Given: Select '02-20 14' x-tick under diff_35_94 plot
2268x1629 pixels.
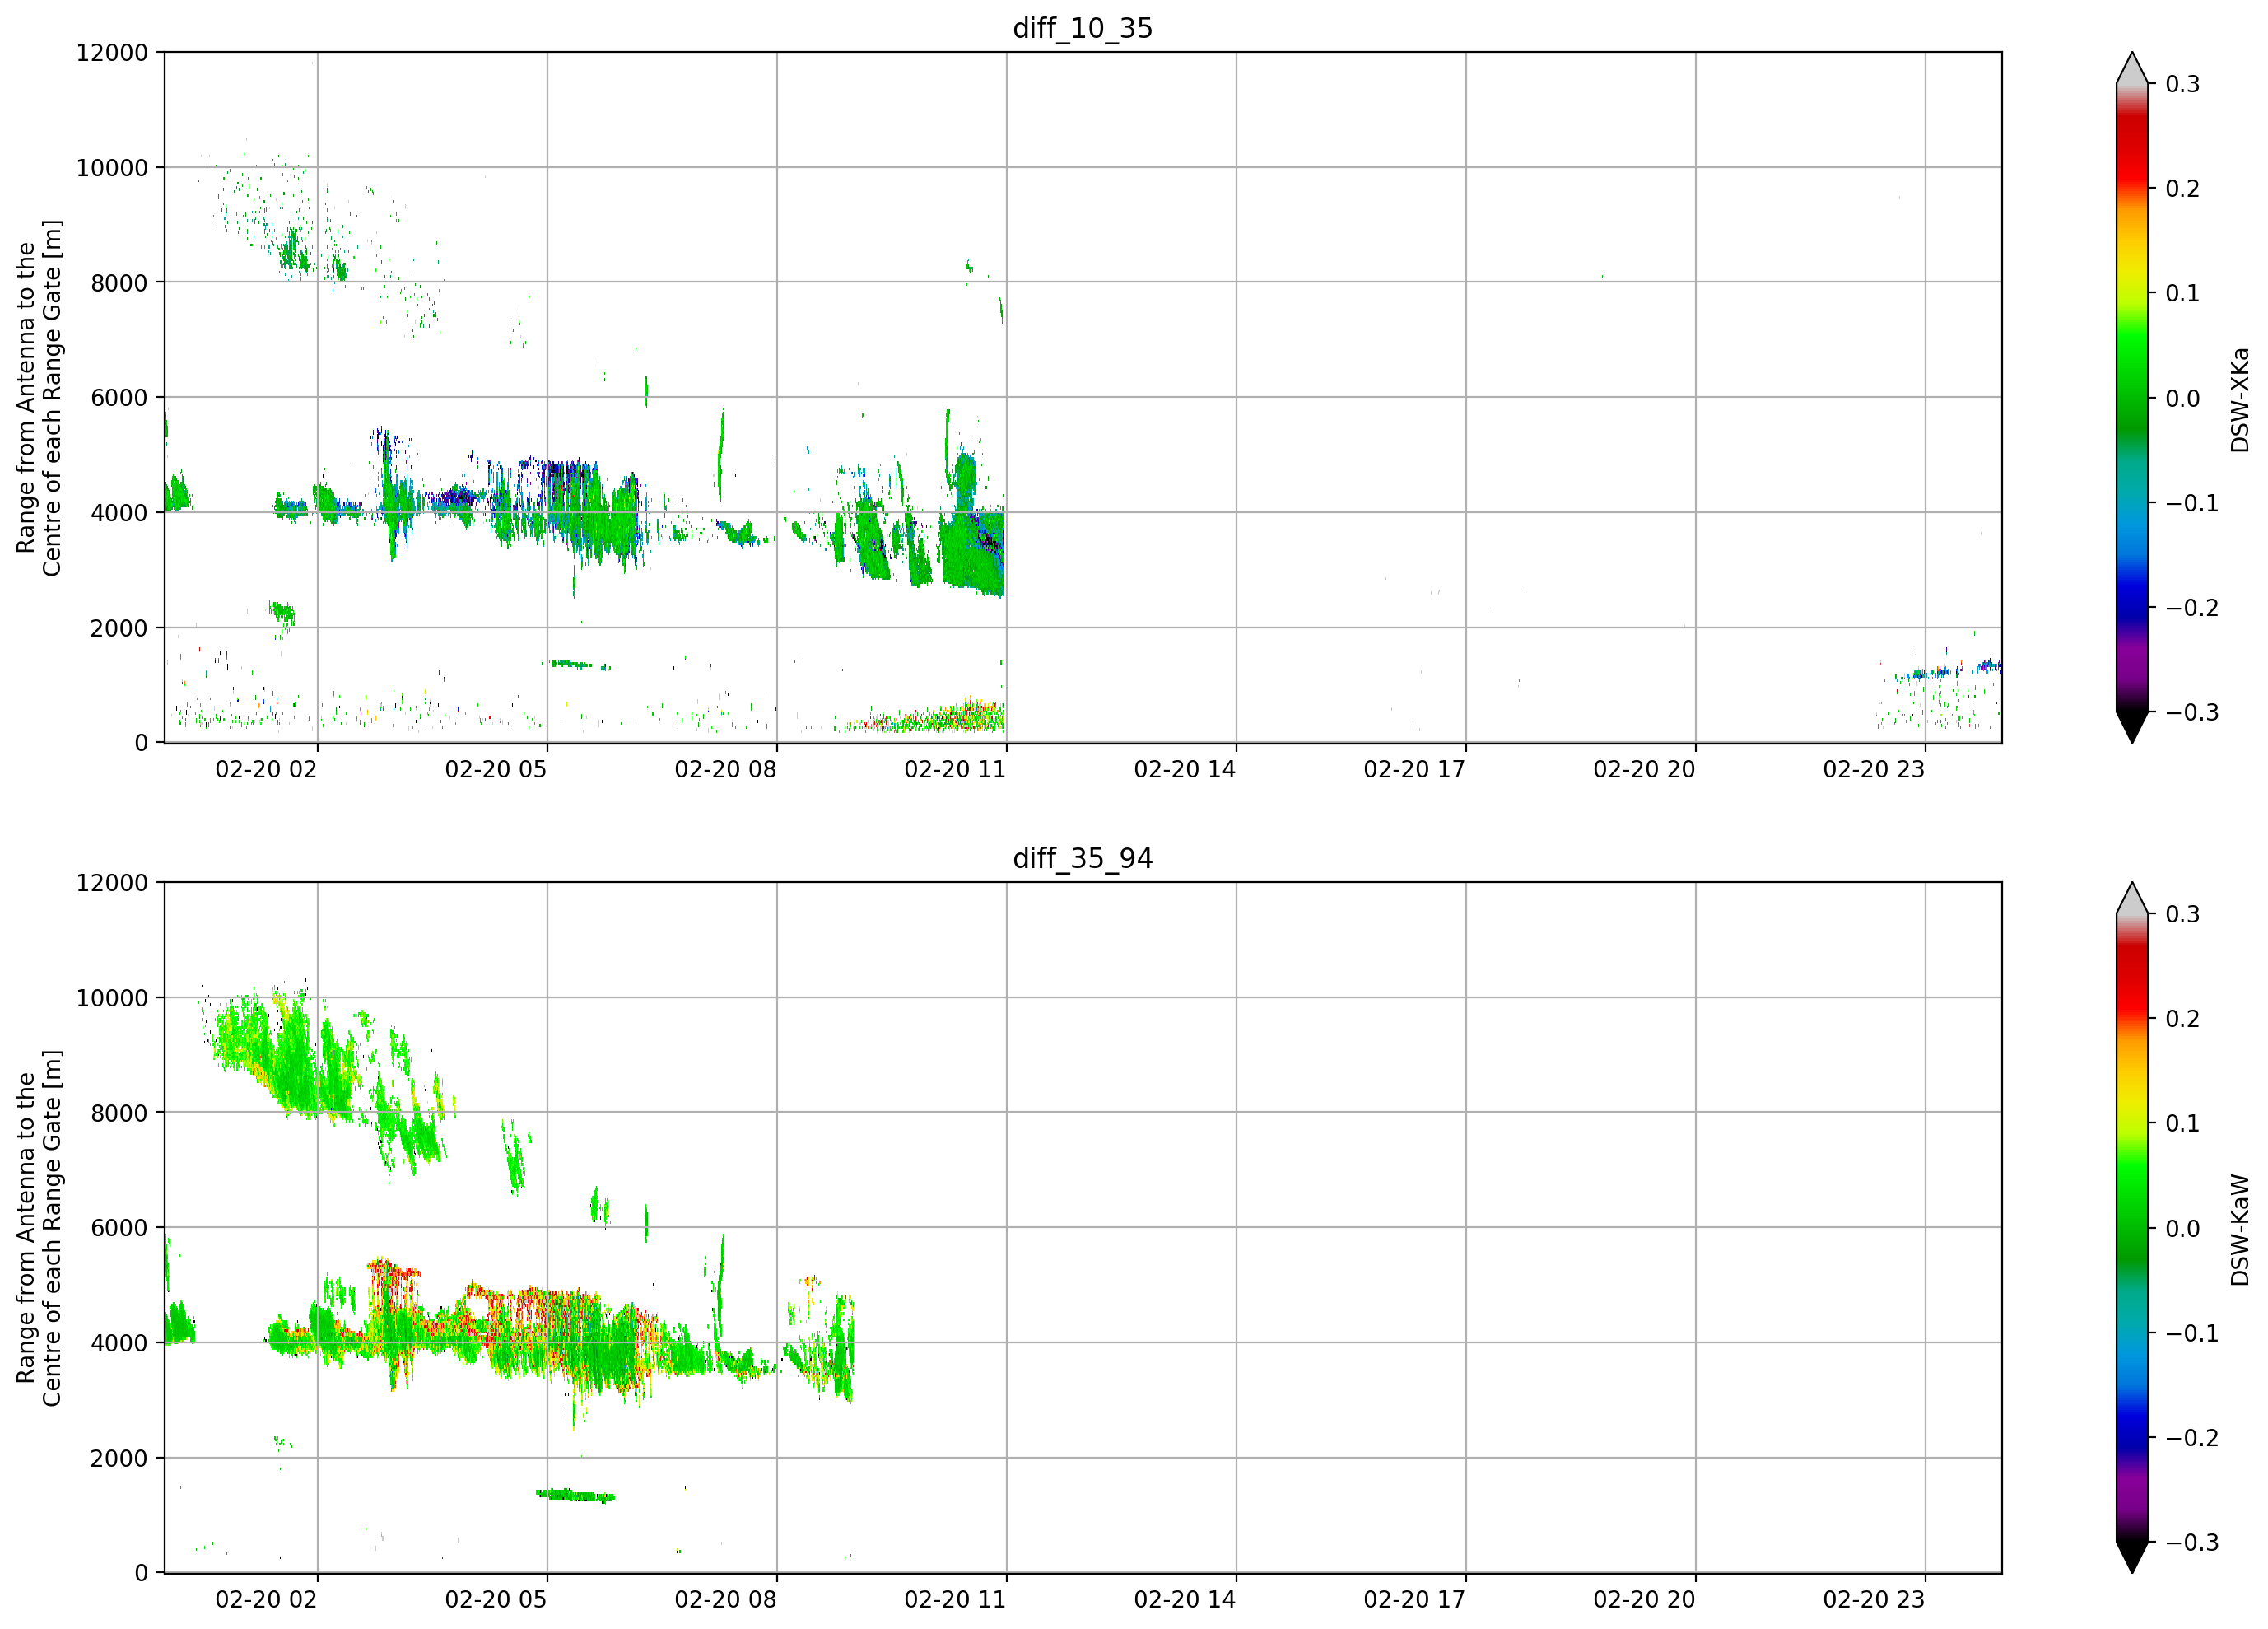Looking at the screenshot, I should 1185,1600.
